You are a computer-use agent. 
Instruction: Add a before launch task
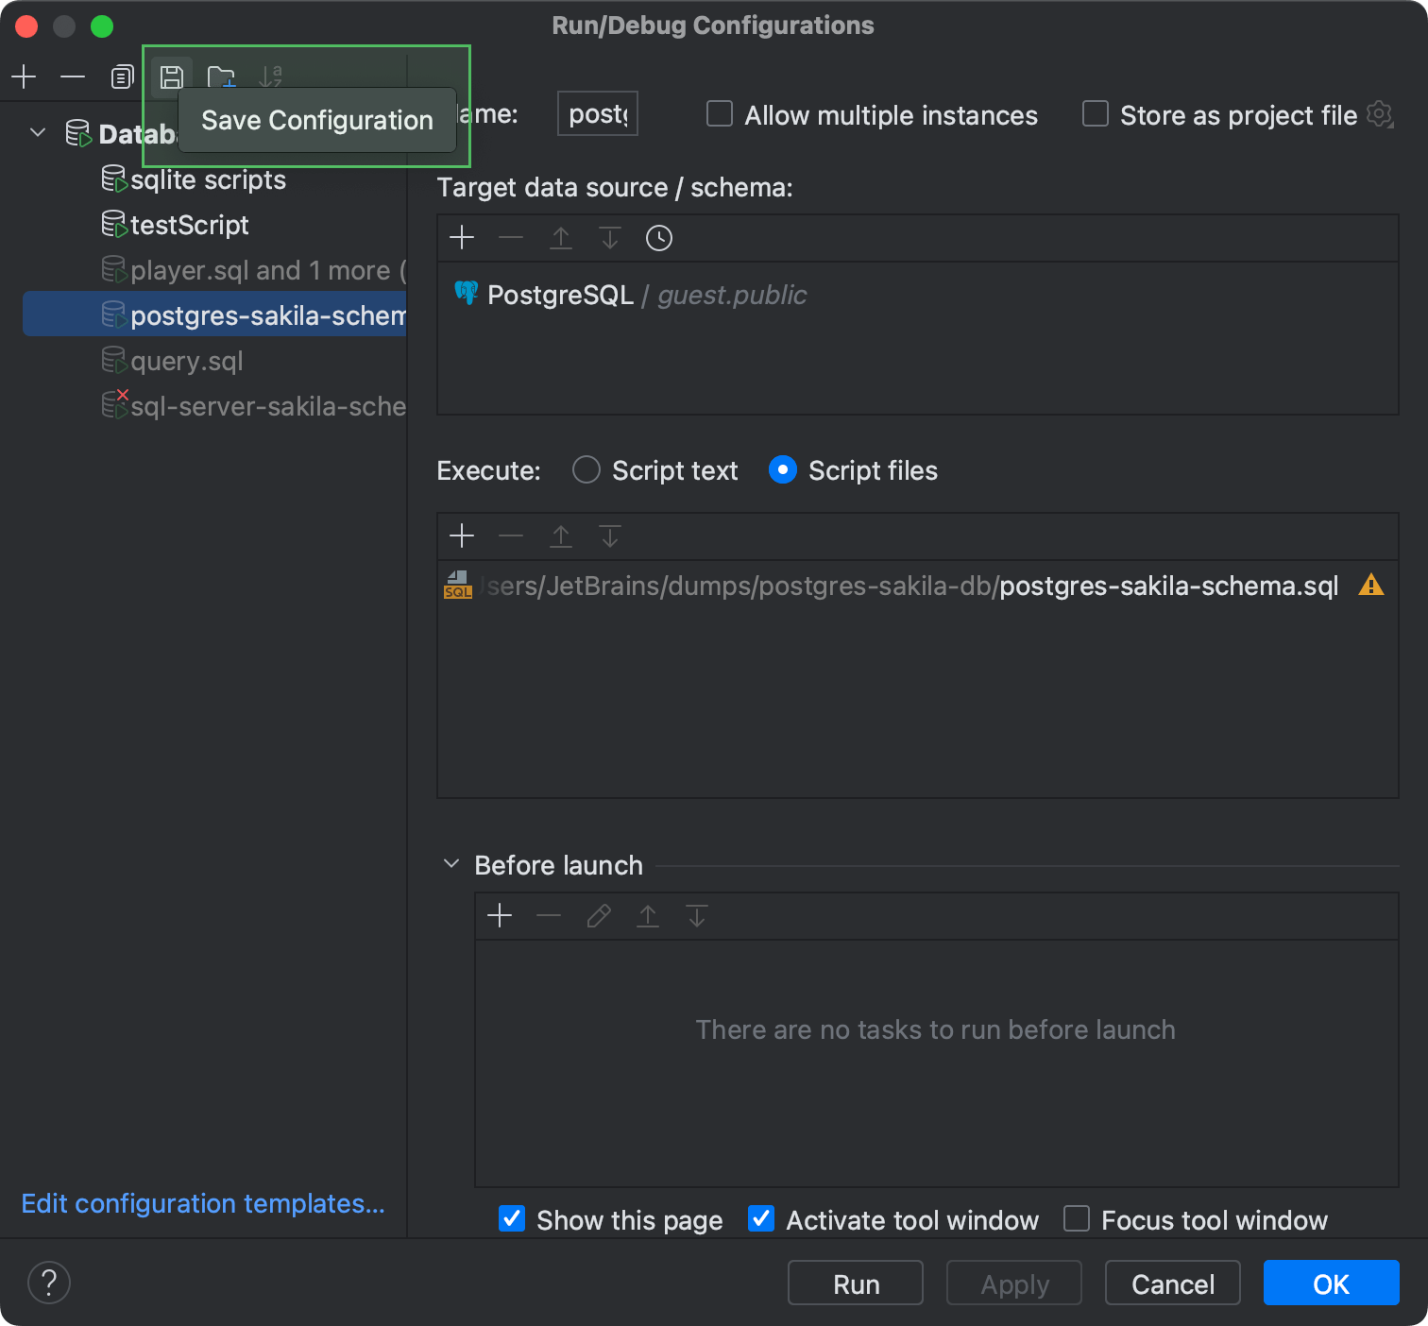coord(500,915)
